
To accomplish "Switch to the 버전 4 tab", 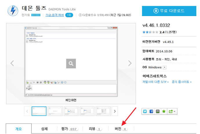I will point(121,129).
